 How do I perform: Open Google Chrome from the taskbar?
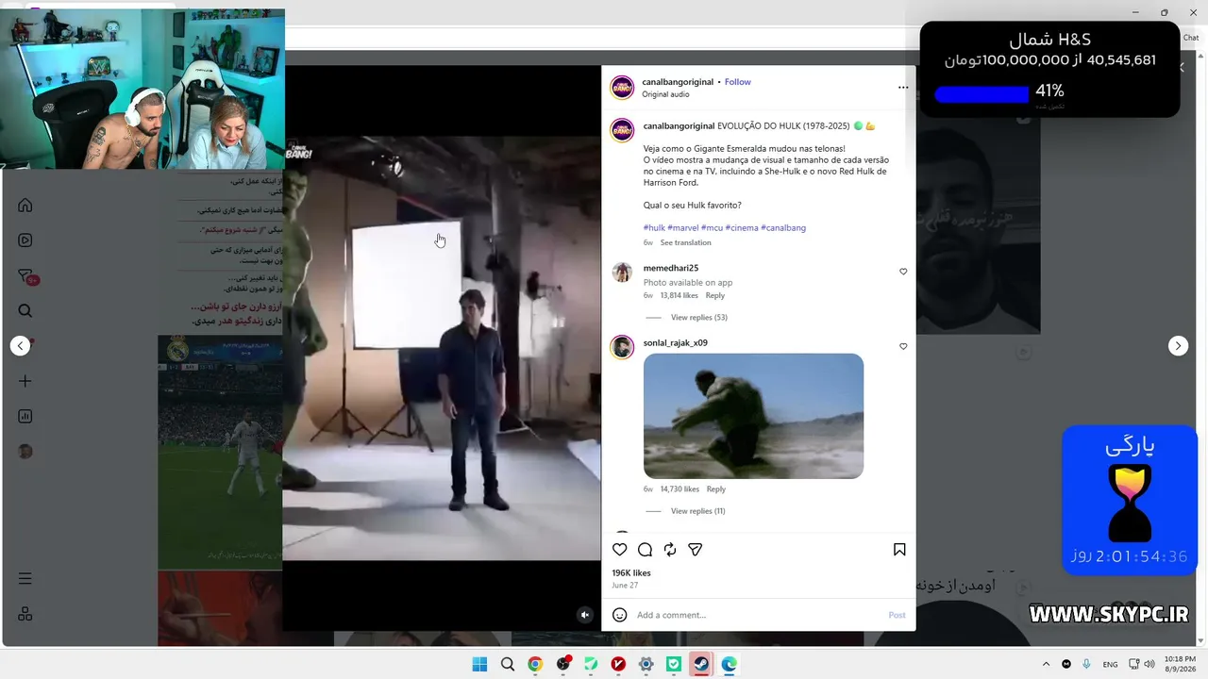[535, 664]
